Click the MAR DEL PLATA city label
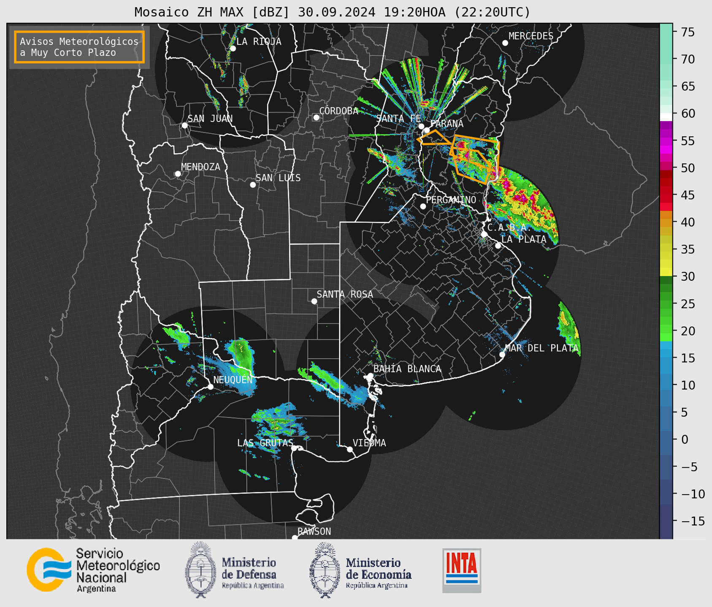 pos(541,348)
